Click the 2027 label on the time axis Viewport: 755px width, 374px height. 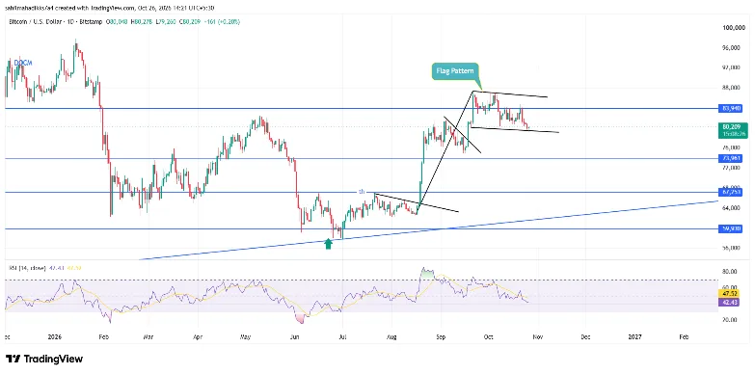[x=635, y=337]
